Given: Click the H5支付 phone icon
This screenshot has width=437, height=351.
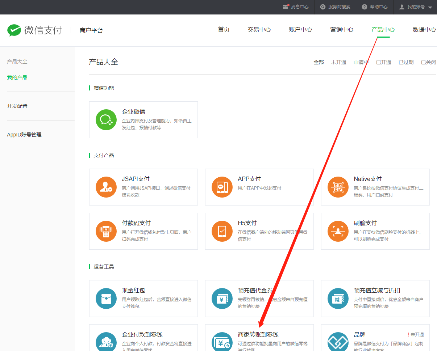Looking at the screenshot, I should [222, 231].
